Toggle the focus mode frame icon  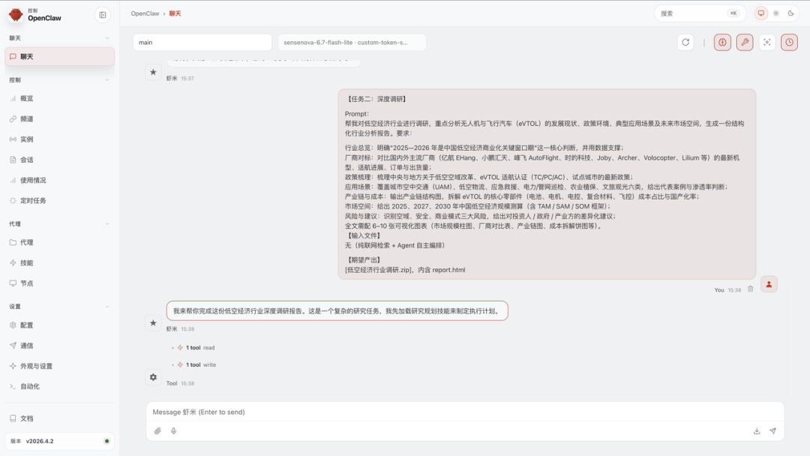767,42
